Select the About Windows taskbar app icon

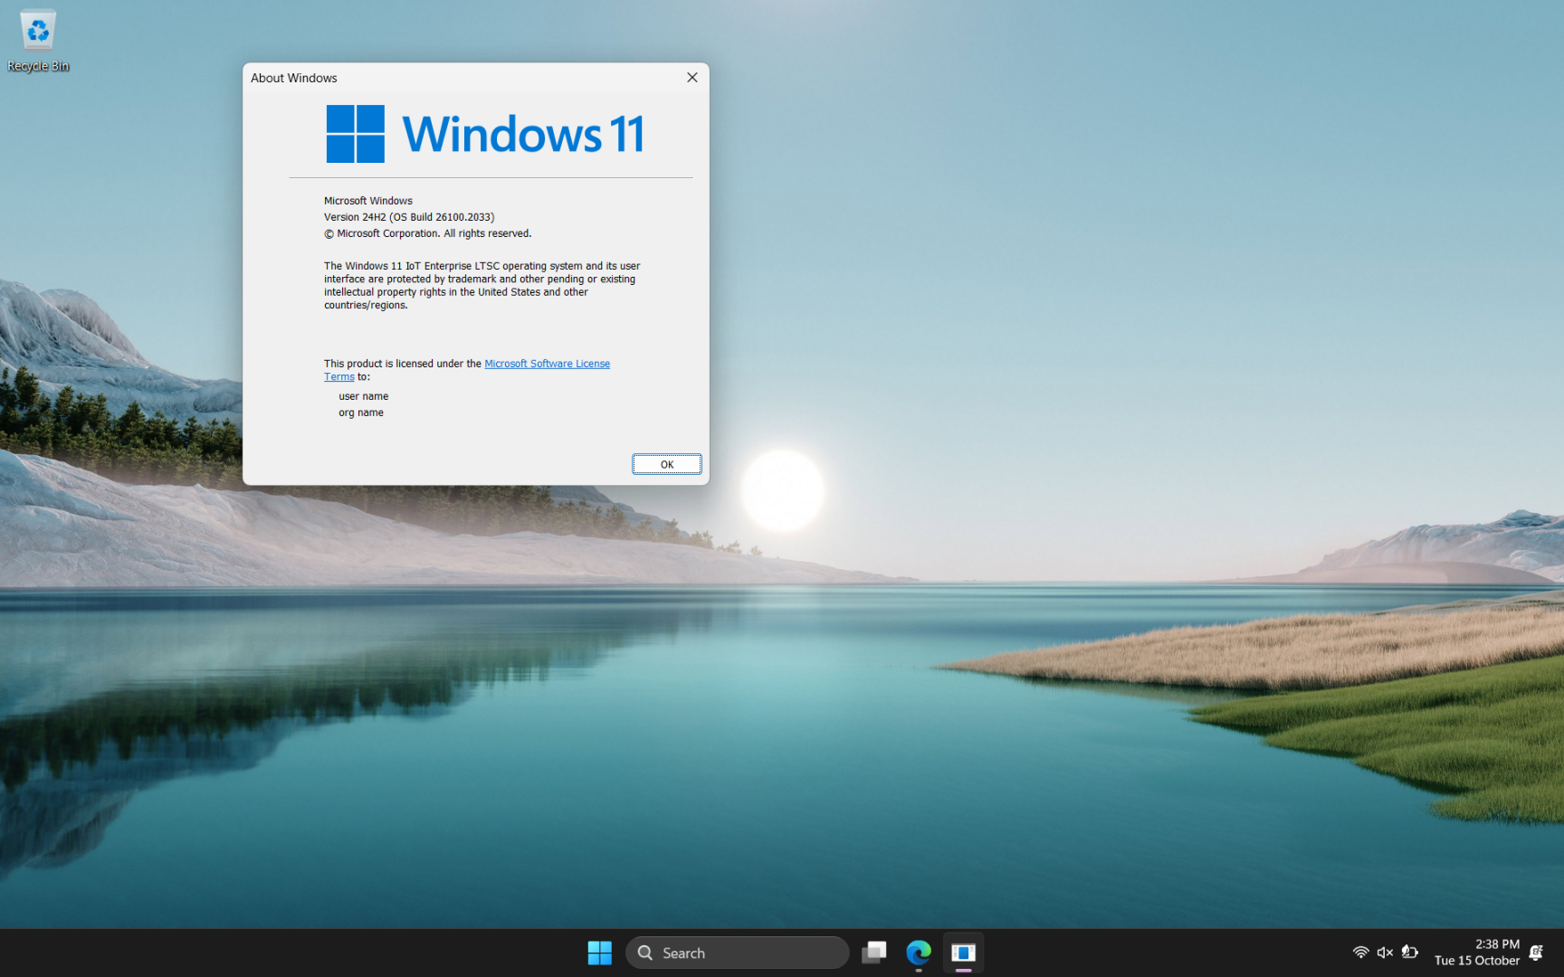[x=963, y=953]
